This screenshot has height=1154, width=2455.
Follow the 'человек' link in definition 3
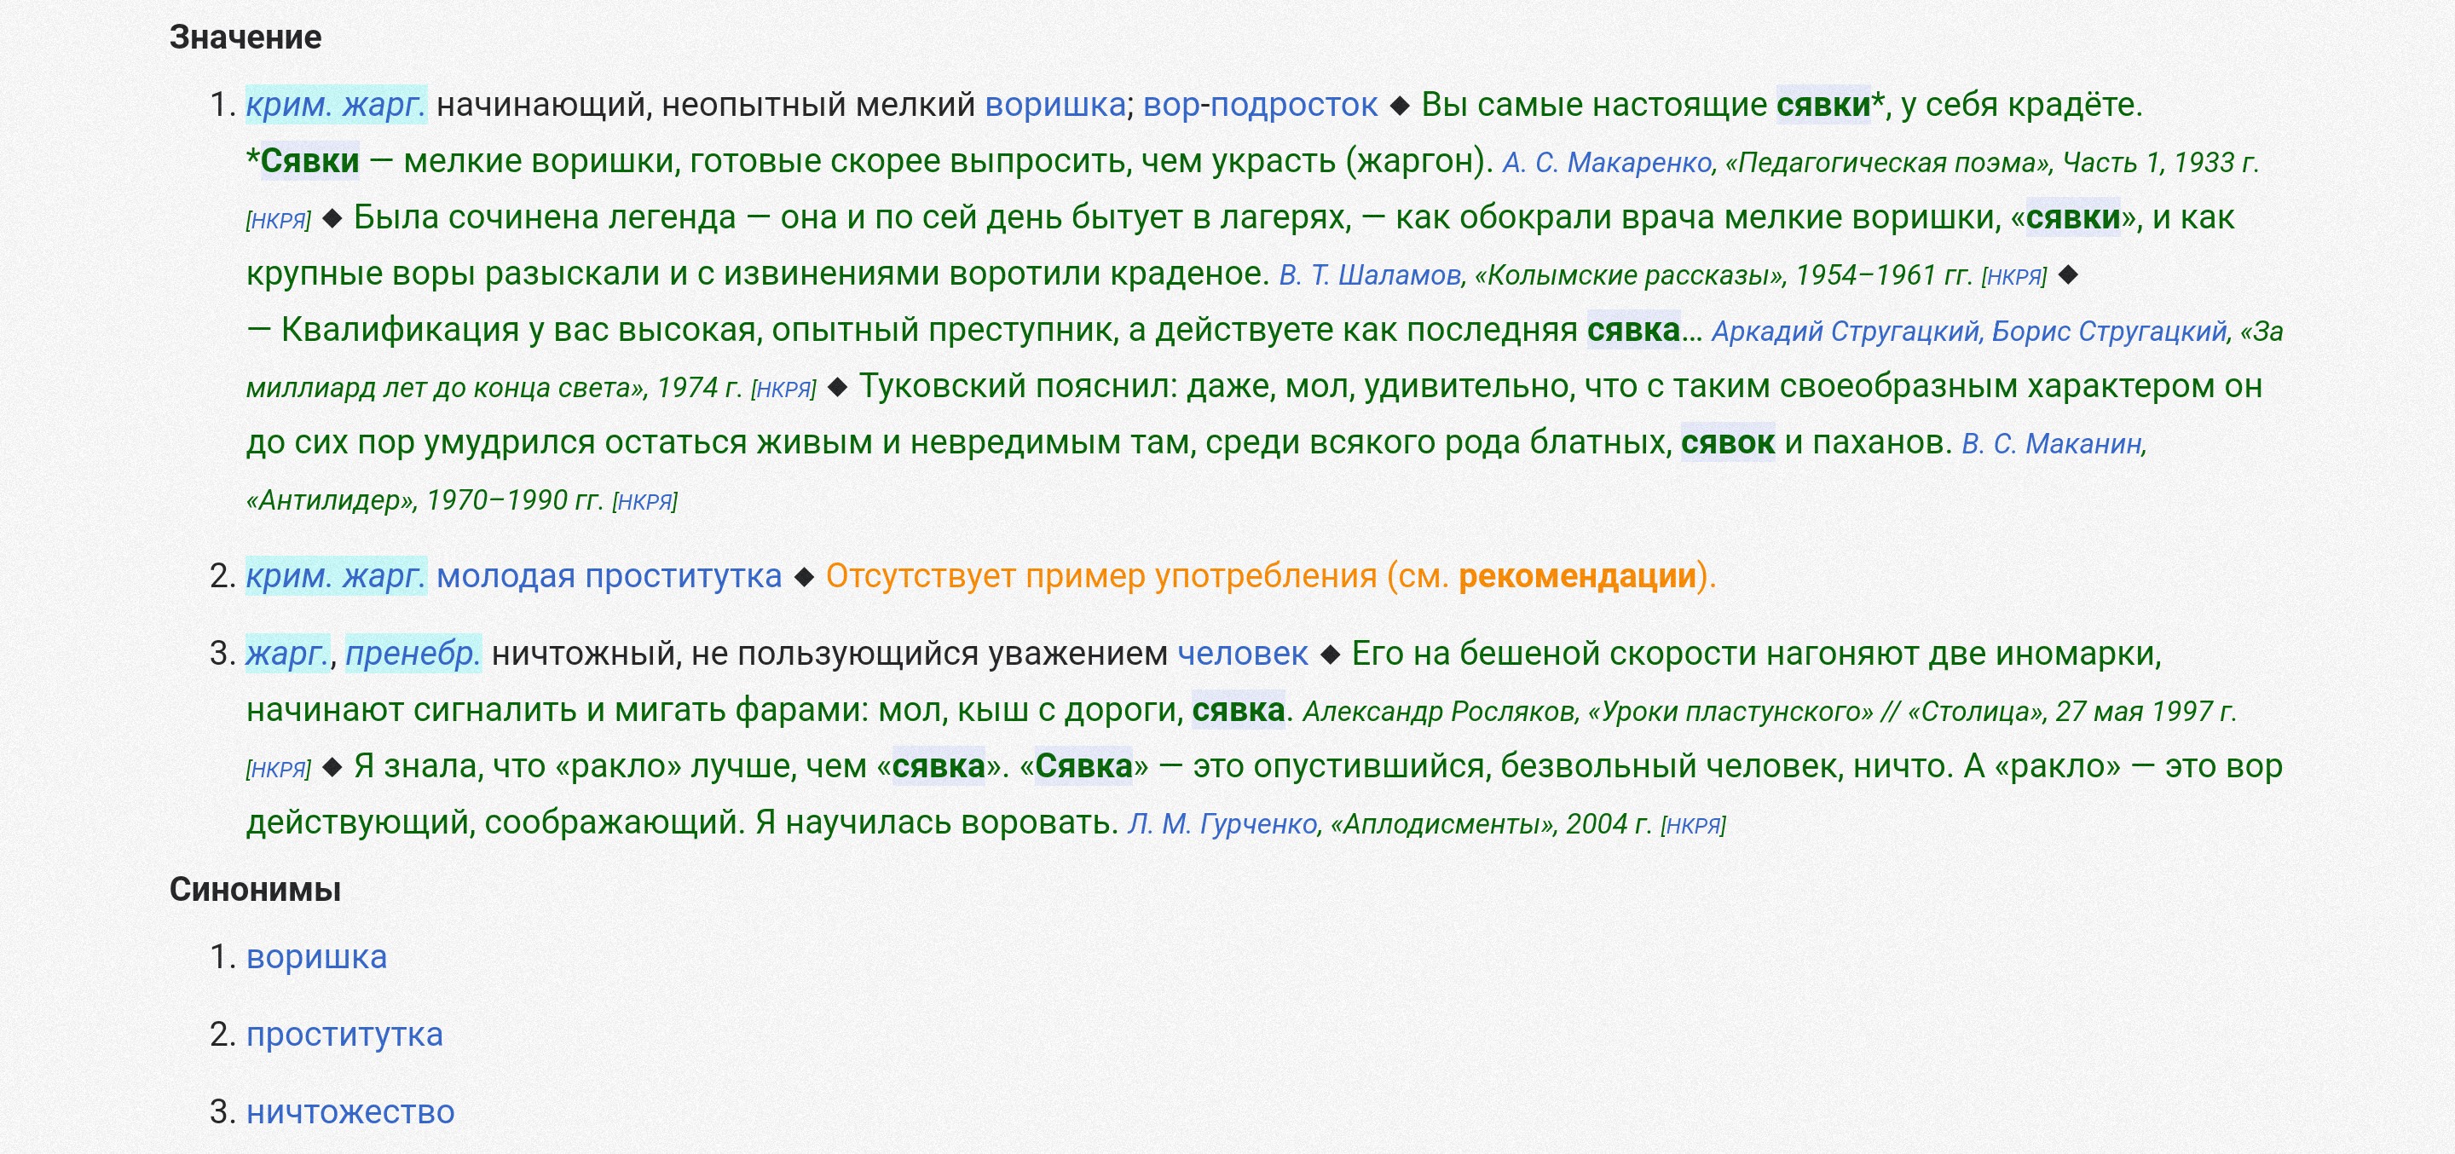click(1243, 654)
